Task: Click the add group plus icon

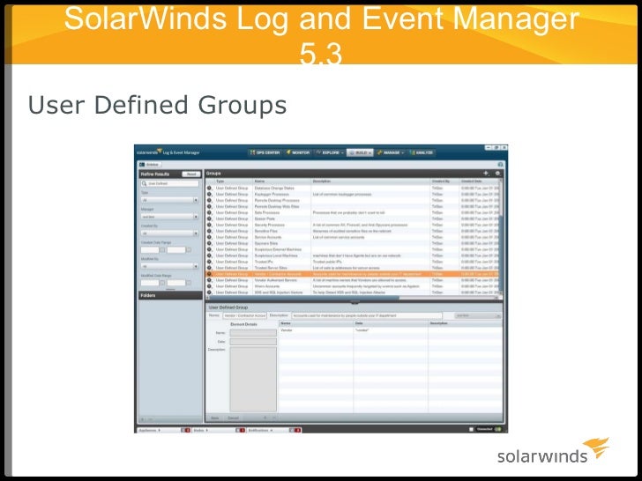Action: point(486,174)
